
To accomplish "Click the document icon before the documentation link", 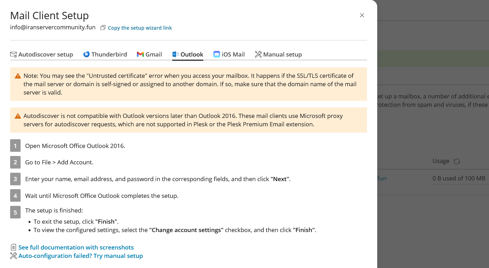I will [x=13, y=247].
